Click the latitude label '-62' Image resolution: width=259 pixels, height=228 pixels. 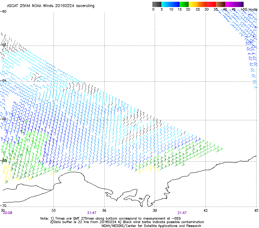pyautogui.click(x=3, y=45)
